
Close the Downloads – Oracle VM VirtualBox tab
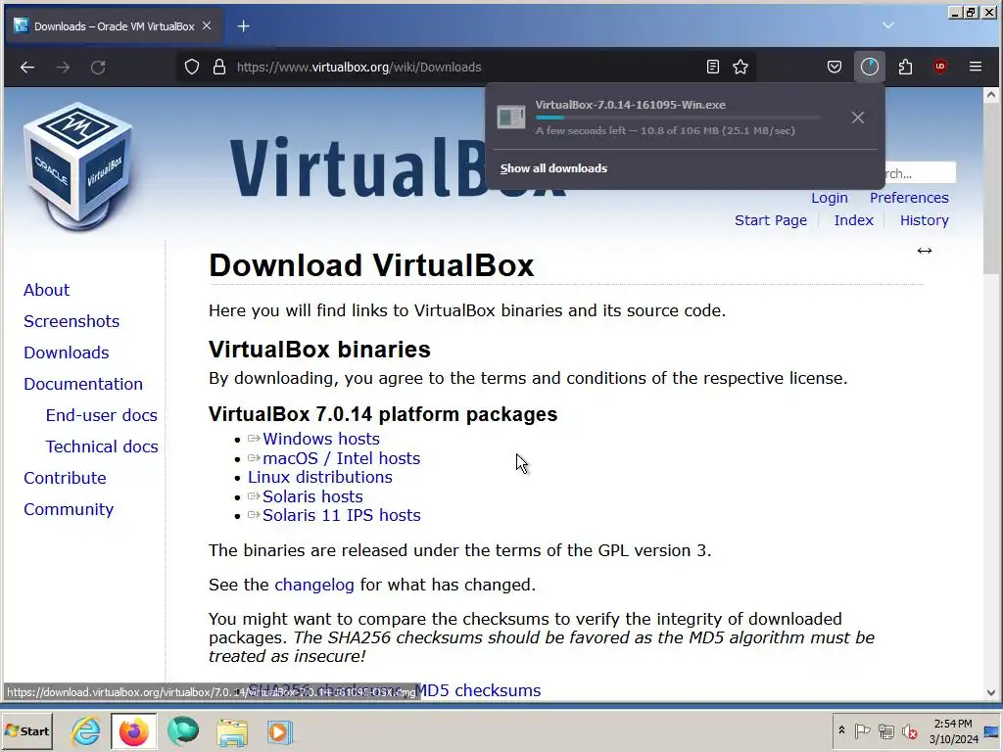[207, 25]
